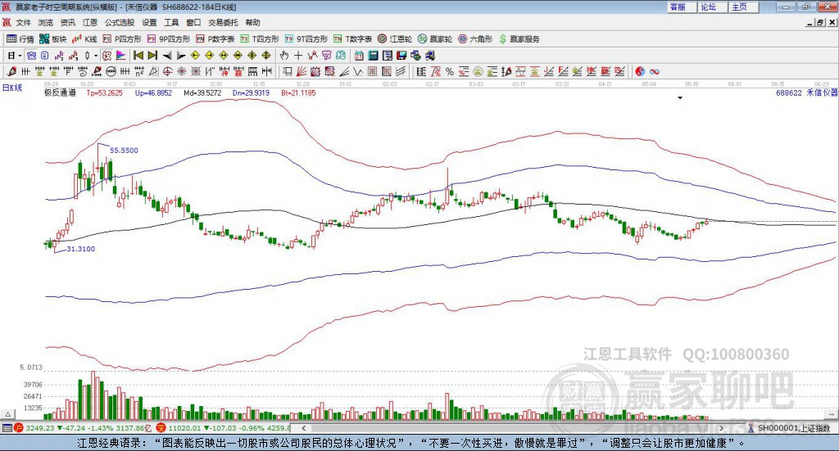Open the 江恩 menu
This screenshot has height=451, width=839.
tap(90, 22)
